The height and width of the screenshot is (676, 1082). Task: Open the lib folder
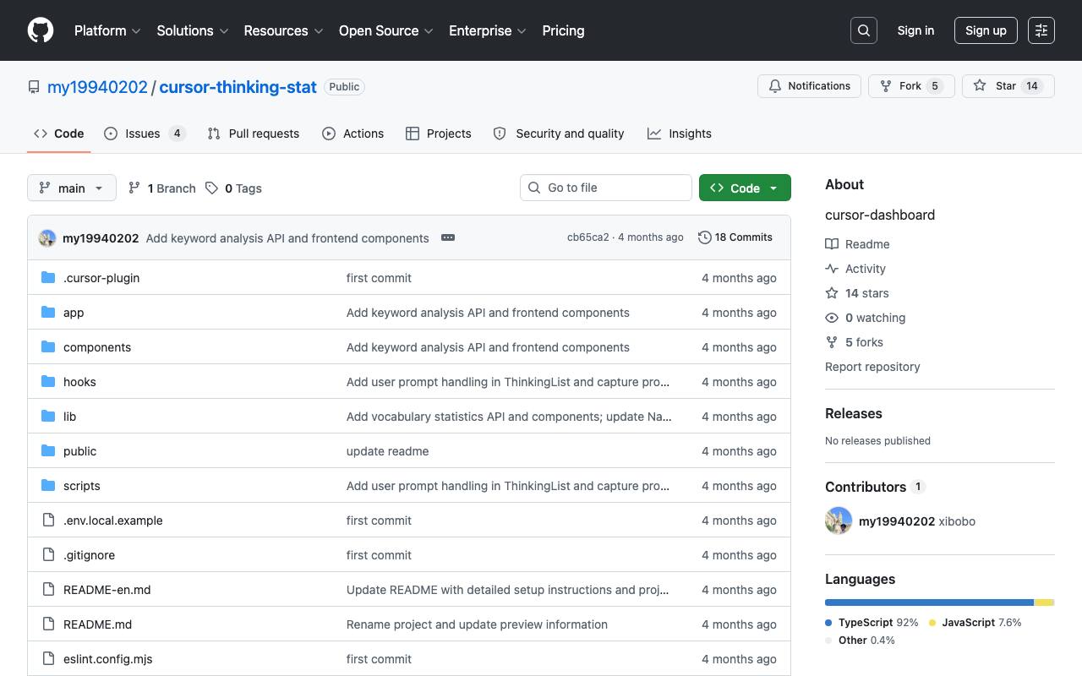[69, 417]
